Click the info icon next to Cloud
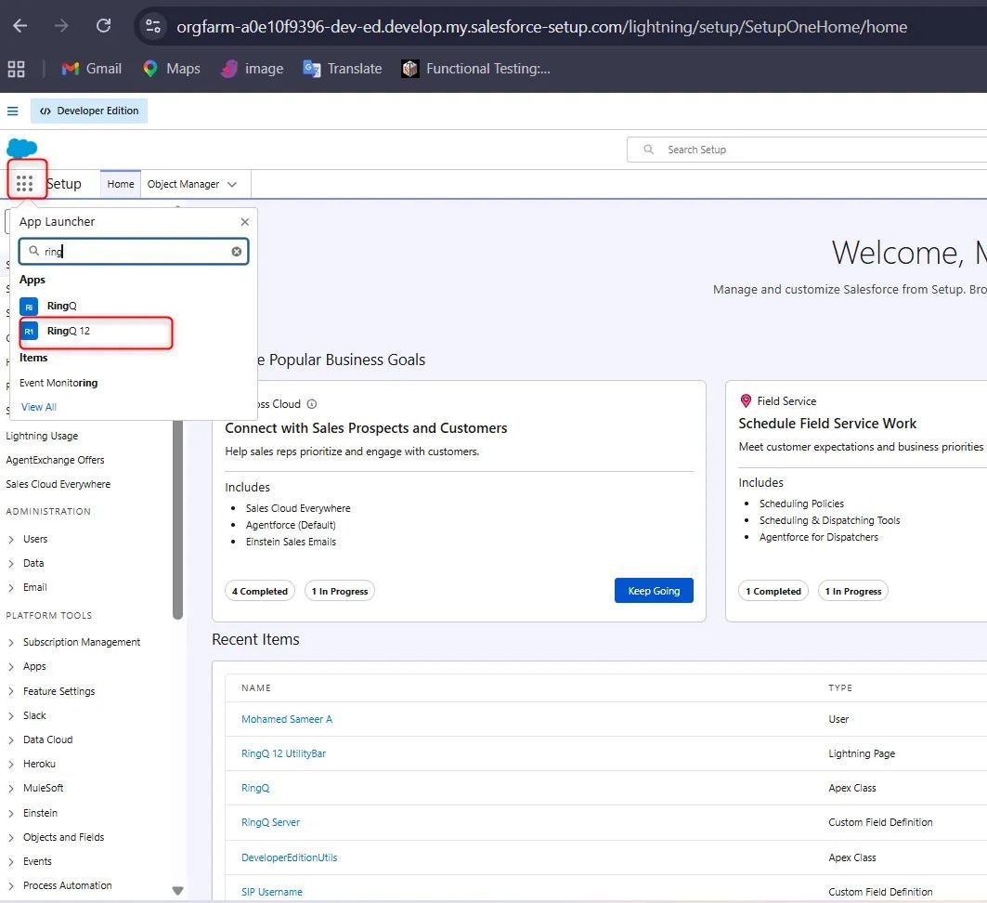 [312, 404]
